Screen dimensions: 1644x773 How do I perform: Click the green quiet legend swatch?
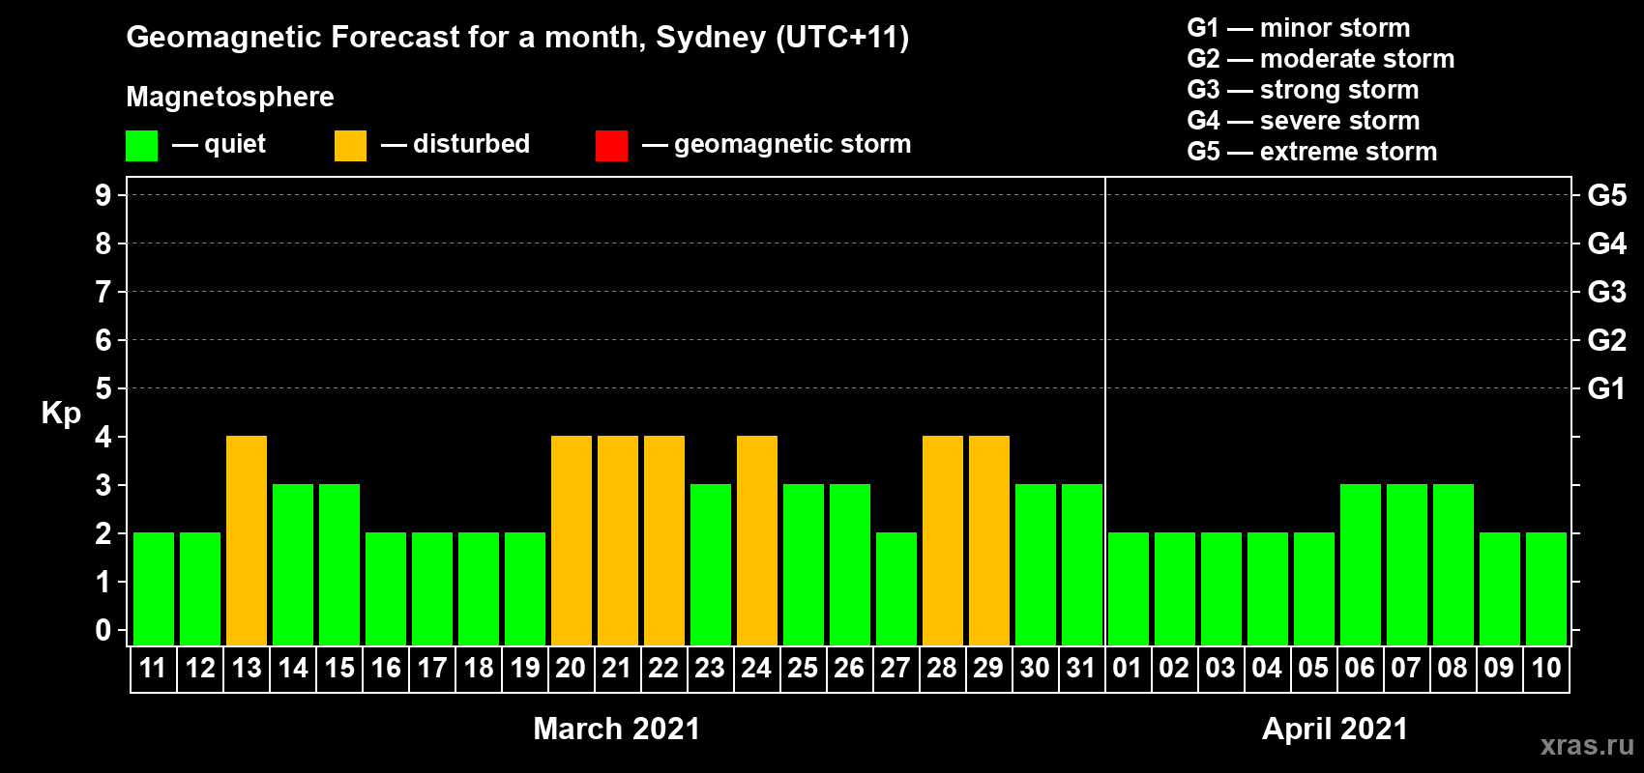click(141, 146)
